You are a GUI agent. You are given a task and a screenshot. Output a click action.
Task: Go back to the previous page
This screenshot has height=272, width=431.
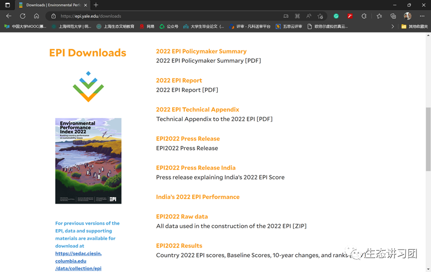(x=8, y=16)
